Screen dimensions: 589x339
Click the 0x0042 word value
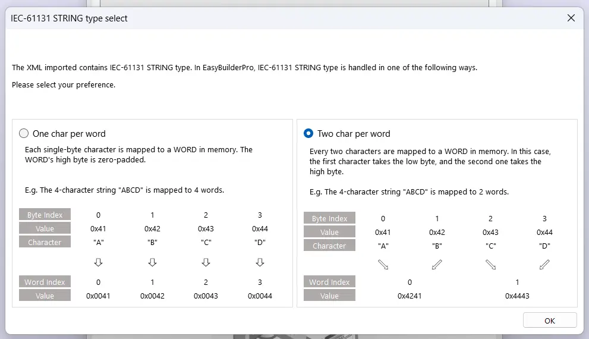(x=152, y=296)
